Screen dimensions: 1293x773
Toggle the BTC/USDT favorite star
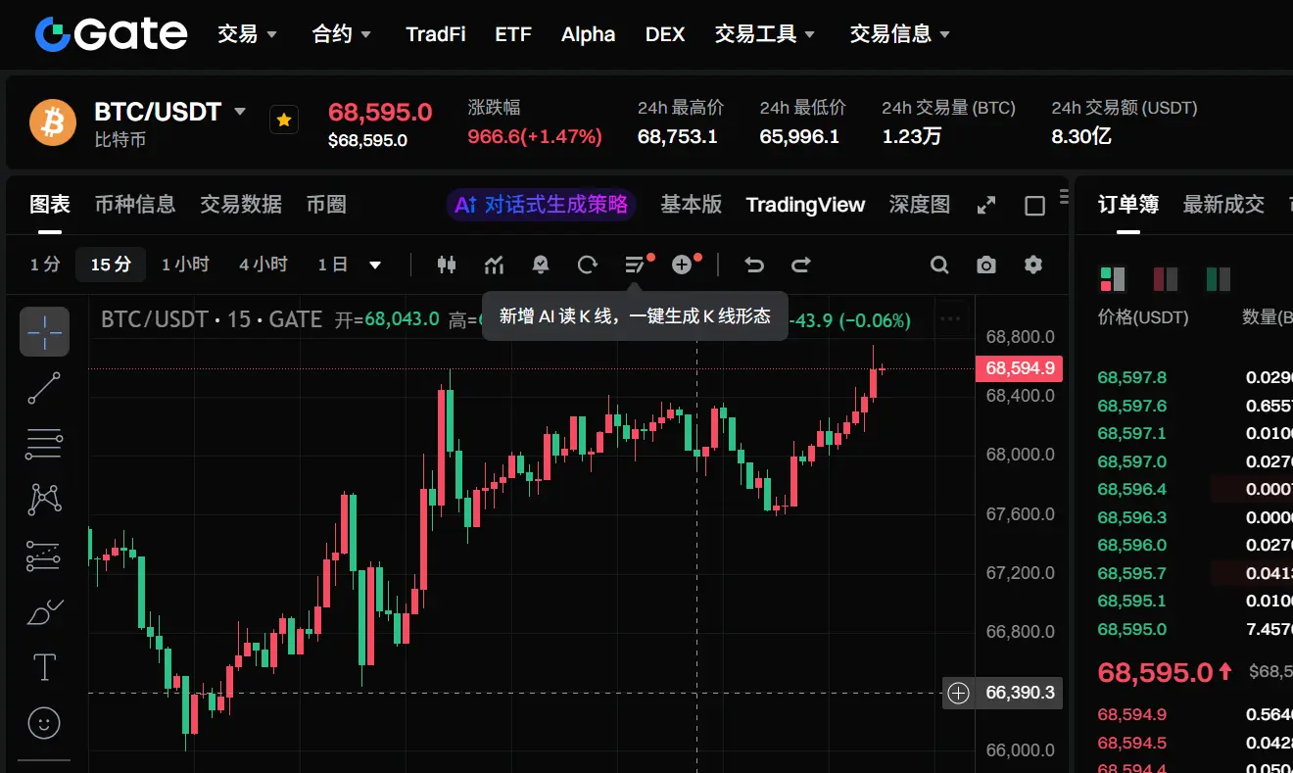point(284,120)
